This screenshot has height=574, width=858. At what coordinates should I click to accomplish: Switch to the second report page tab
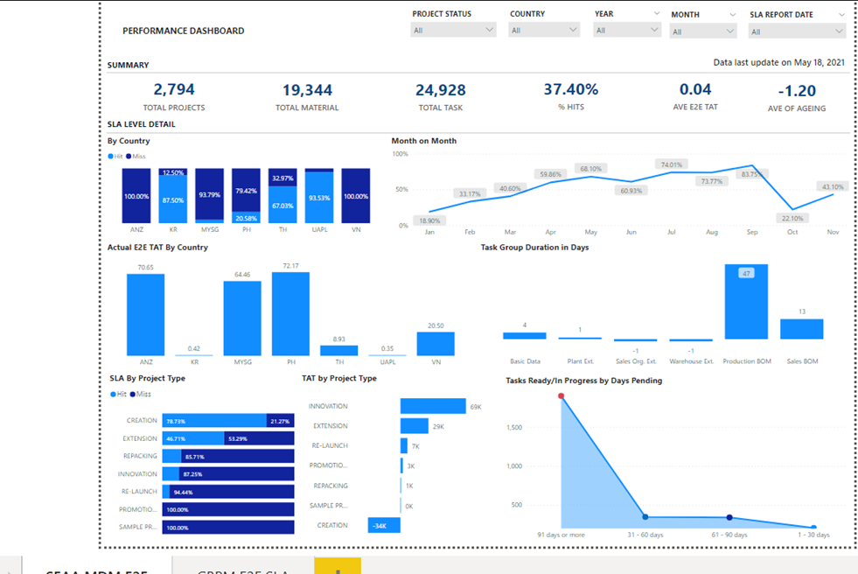click(243, 566)
